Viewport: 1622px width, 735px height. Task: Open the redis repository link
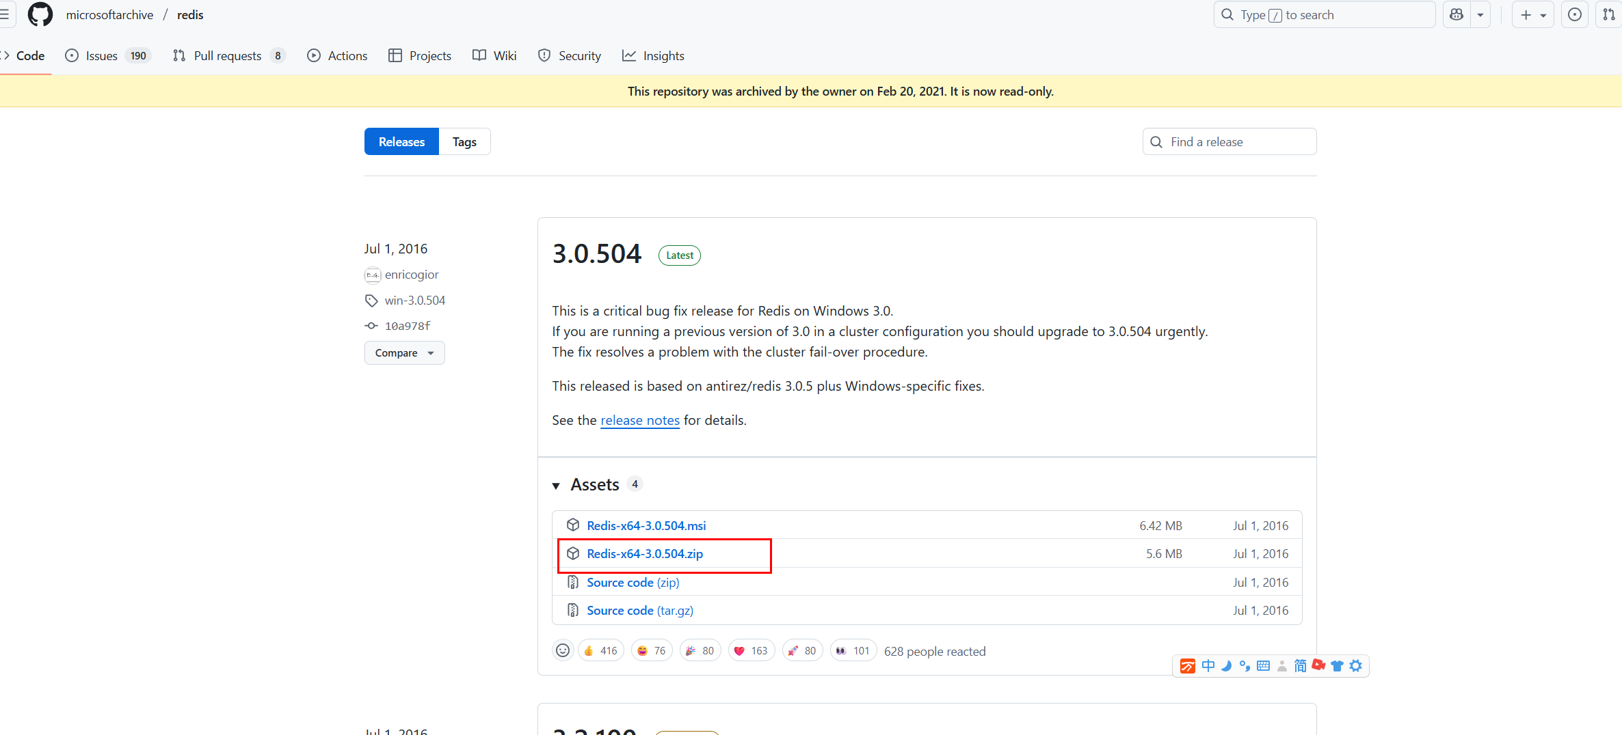(190, 15)
